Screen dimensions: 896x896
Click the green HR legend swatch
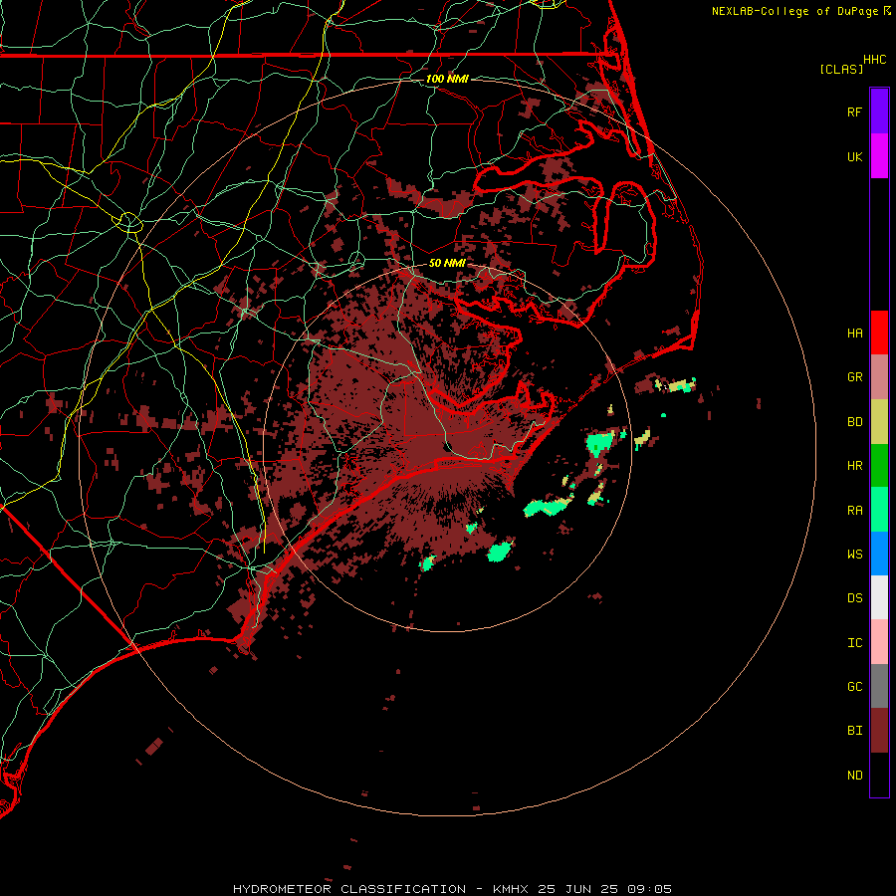(879, 466)
